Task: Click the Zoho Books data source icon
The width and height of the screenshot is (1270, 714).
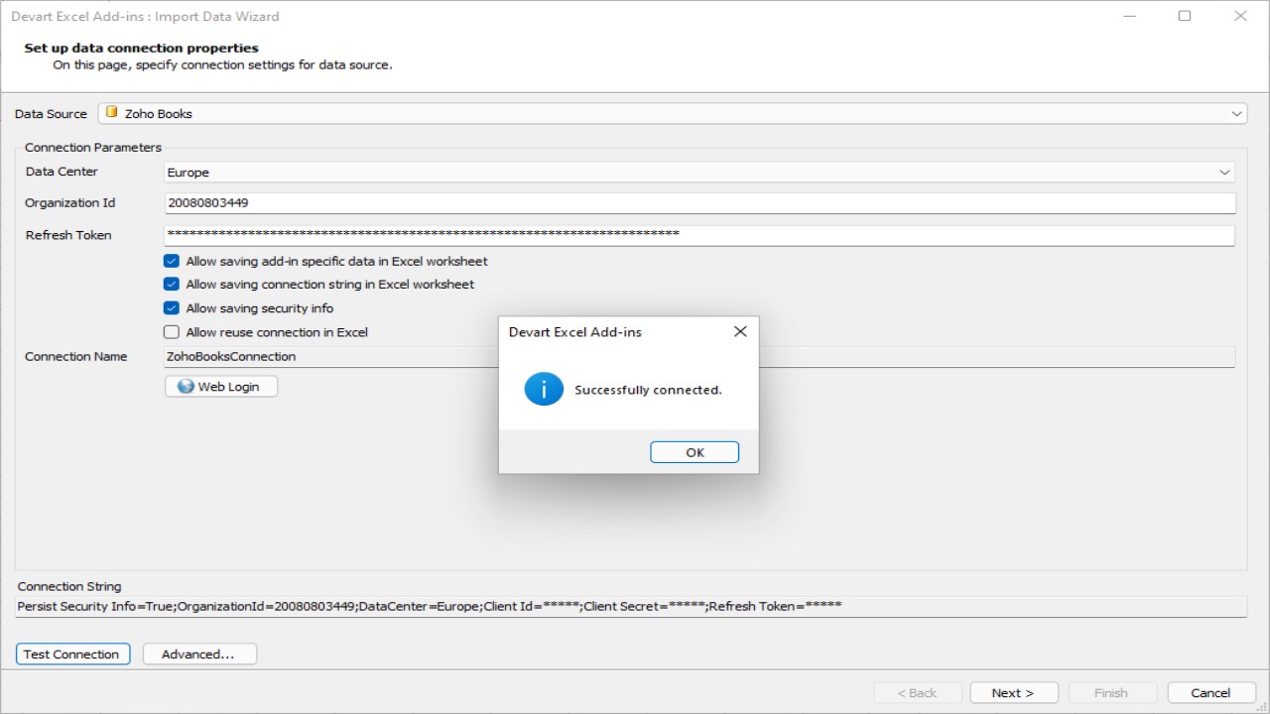Action: point(112,113)
